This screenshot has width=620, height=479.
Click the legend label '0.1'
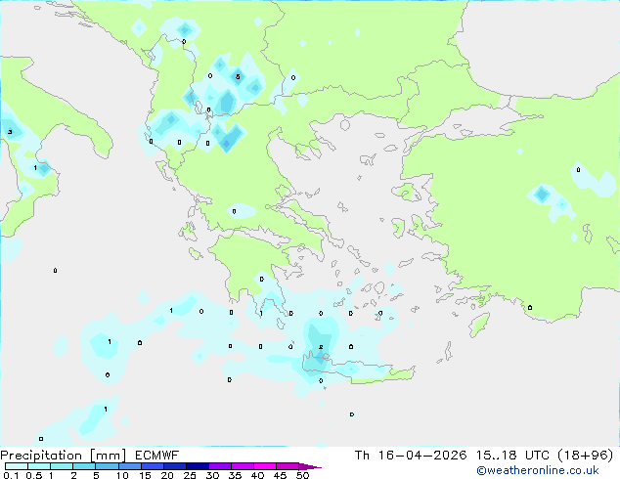11,475
